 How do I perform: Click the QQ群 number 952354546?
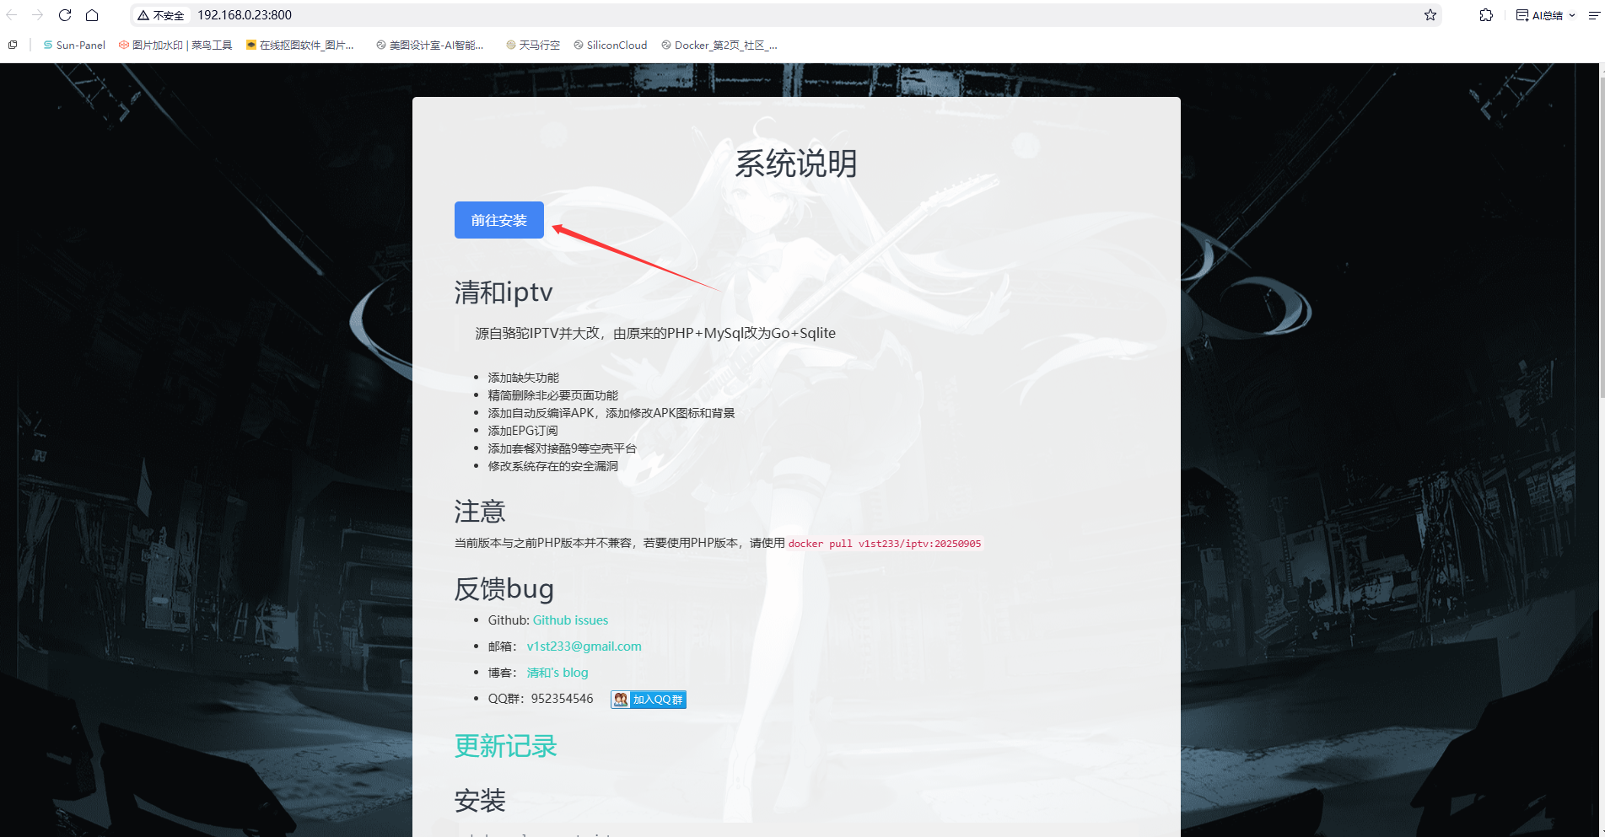click(562, 699)
